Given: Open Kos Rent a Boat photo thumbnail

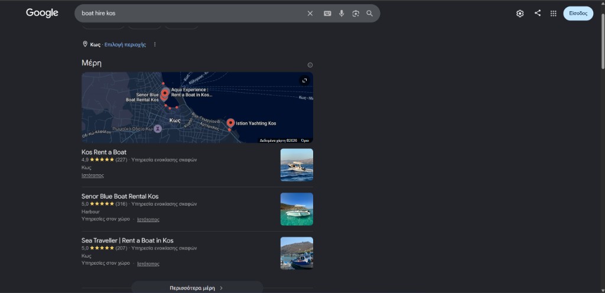Looking at the screenshot, I should tap(297, 165).
